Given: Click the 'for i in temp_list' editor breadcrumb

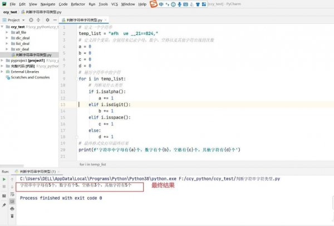Looking at the screenshot, I should [92, 164].
